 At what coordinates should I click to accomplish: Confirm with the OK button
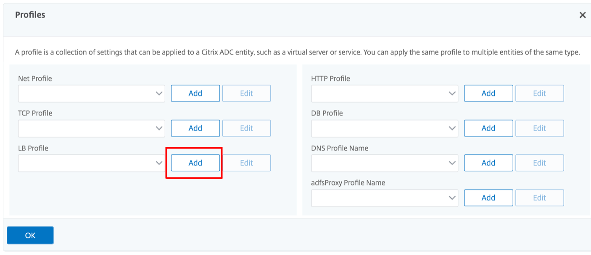30,235
